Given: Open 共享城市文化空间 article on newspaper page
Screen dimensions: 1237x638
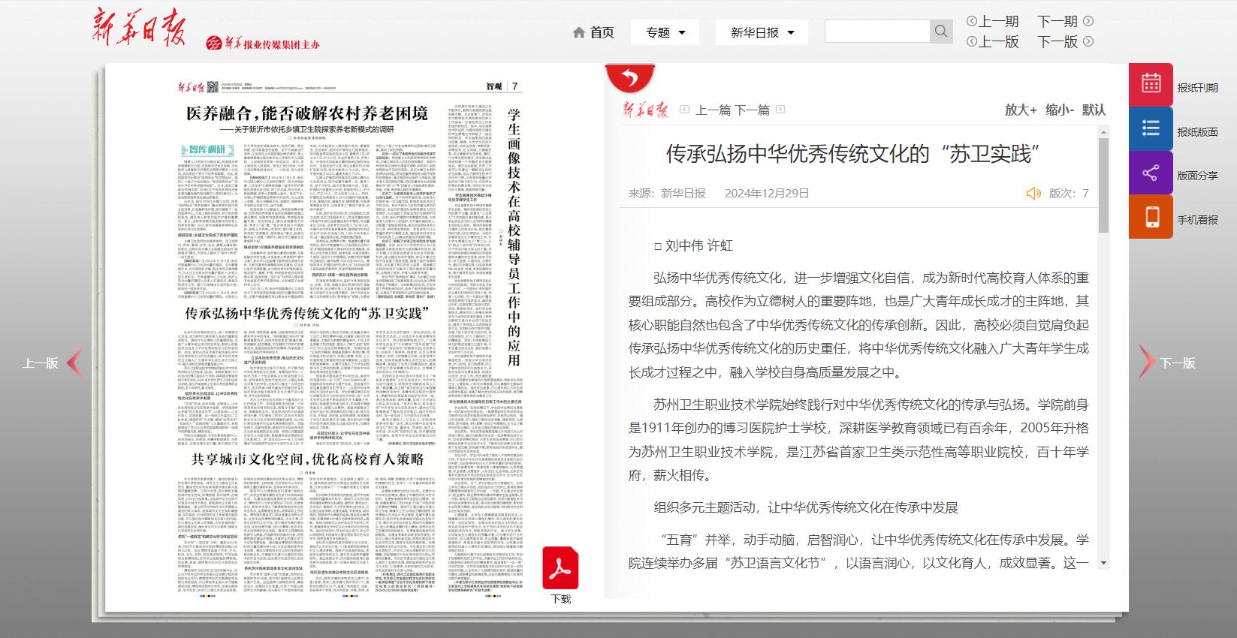Looking at the screenshot, I should pyautogui.click(x=307, y=459).
